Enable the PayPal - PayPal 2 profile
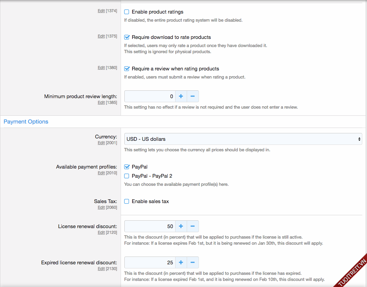 tap(127, 176)
